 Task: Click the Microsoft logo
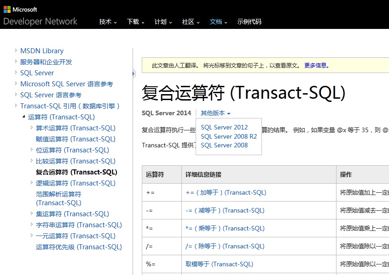(20, 9)
